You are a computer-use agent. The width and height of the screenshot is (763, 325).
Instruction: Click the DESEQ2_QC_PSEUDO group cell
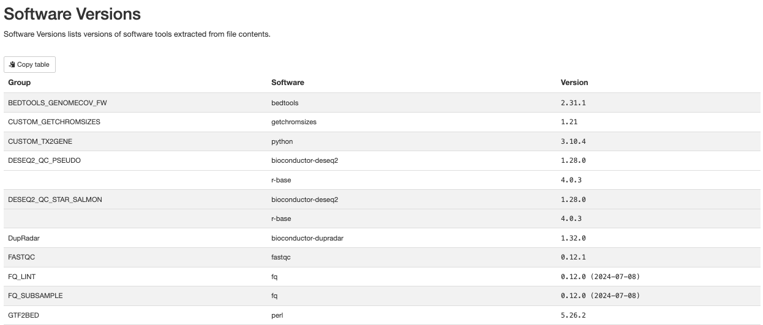[x=44, y=160]
